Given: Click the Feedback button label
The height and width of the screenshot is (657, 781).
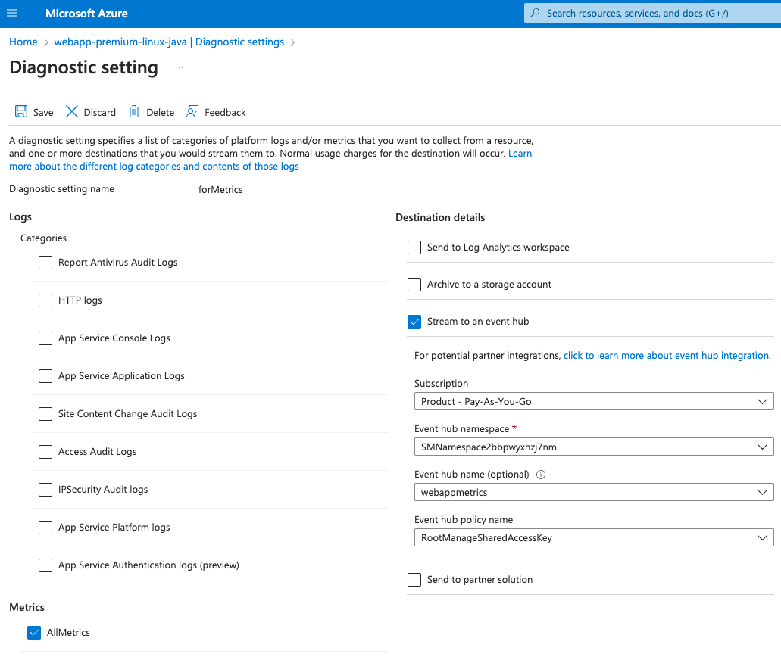Looking at the screenshot, I should coord(225,113).
